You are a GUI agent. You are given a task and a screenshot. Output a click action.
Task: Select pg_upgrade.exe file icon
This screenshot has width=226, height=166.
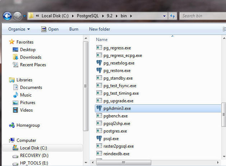click(x=99, y=100)
